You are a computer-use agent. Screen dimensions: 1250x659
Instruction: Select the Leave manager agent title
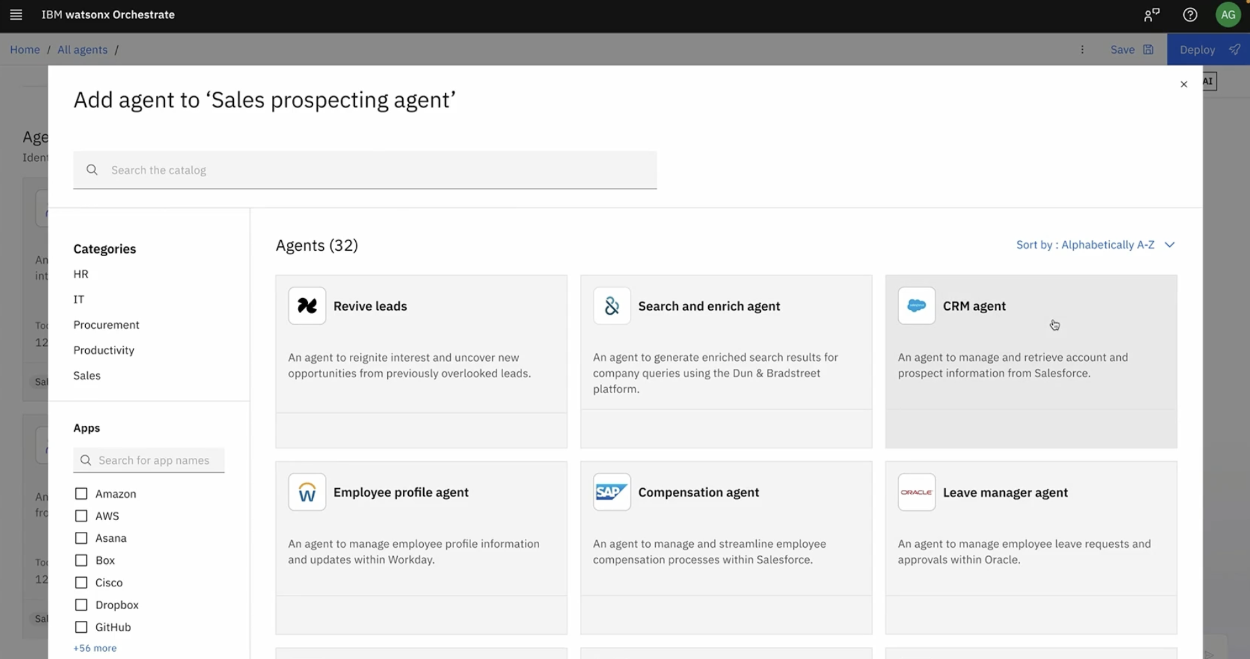(x=1005, y=492)
